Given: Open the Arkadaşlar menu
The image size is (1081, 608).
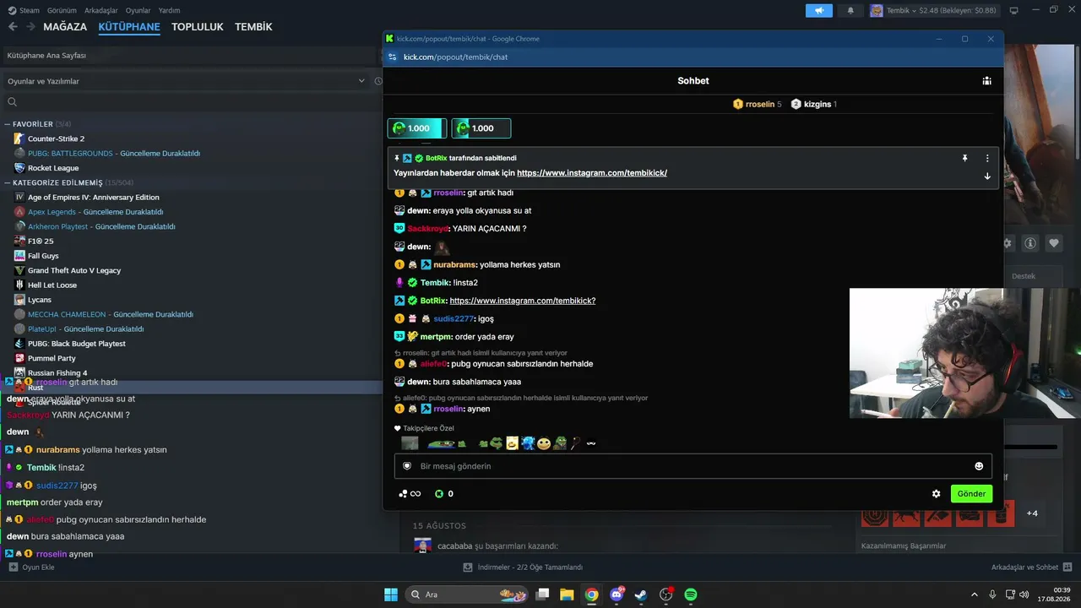Looking at the screenshot, I should click(x=101, y=10).
